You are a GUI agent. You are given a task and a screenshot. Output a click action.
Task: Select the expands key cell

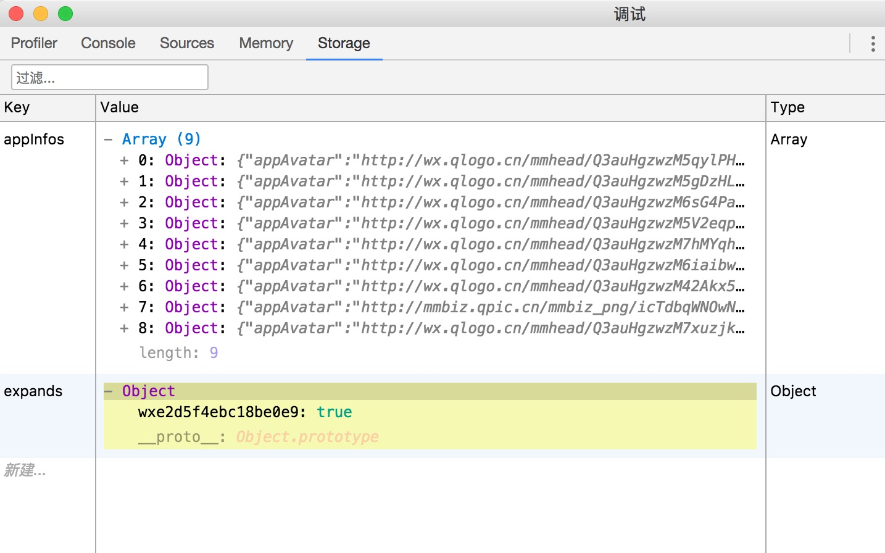click(33, 391)
